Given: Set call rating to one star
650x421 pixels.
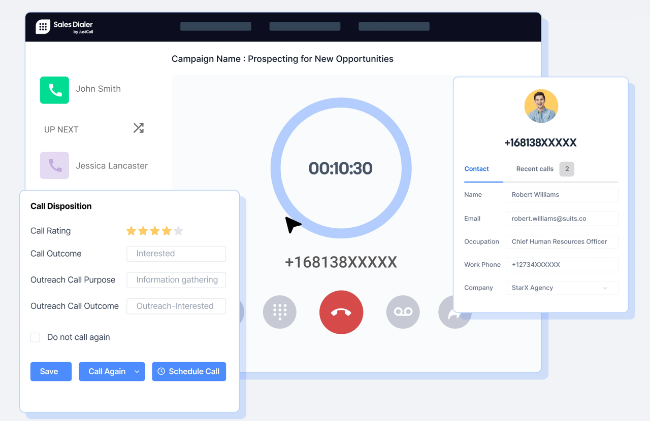Looking at the screenshot, I should coord(131,231).
